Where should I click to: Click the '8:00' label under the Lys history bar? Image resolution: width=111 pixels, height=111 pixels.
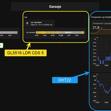[x=77, y=36]
